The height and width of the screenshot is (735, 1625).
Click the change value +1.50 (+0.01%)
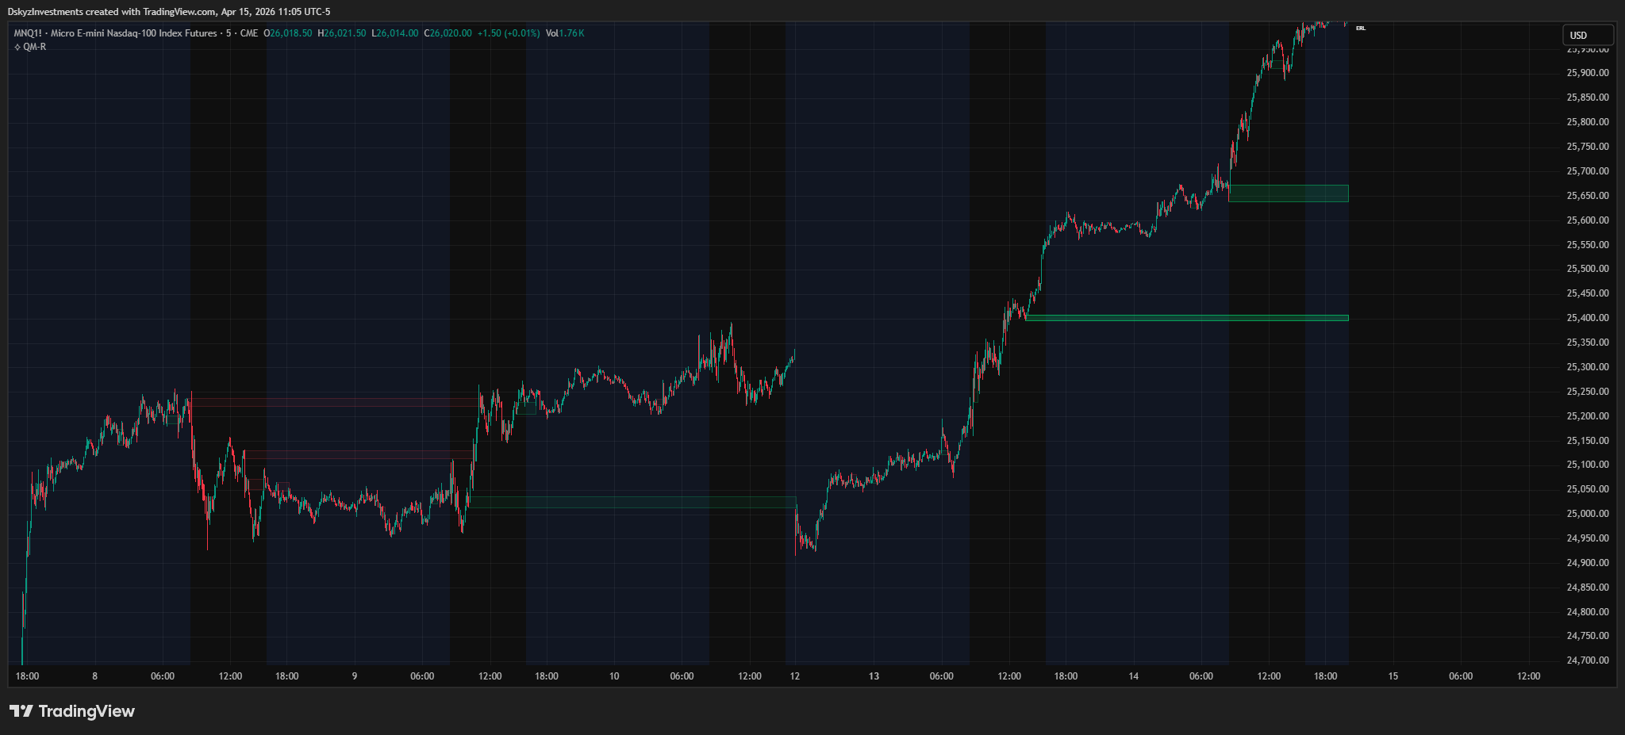(509, 33)
